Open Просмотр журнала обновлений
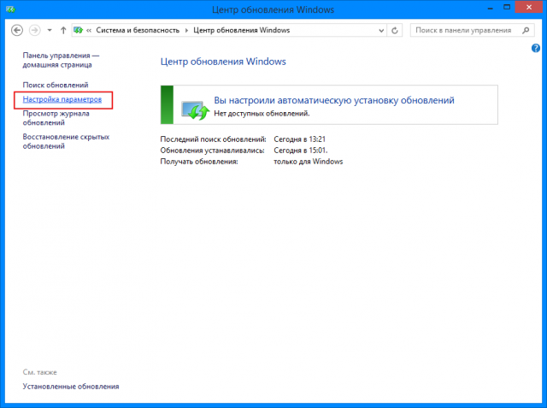This screenshot has height=408, width=547. click(x=56, y=118)
